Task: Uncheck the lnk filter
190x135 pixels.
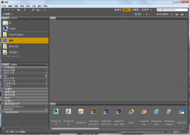Action: [x=25, y=76]
